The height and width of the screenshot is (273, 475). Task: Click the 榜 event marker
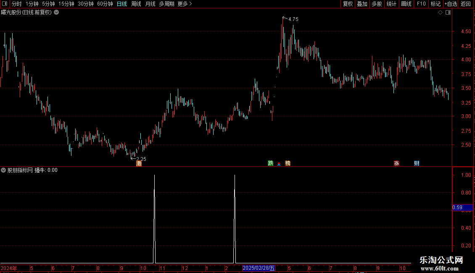(288, 163)
